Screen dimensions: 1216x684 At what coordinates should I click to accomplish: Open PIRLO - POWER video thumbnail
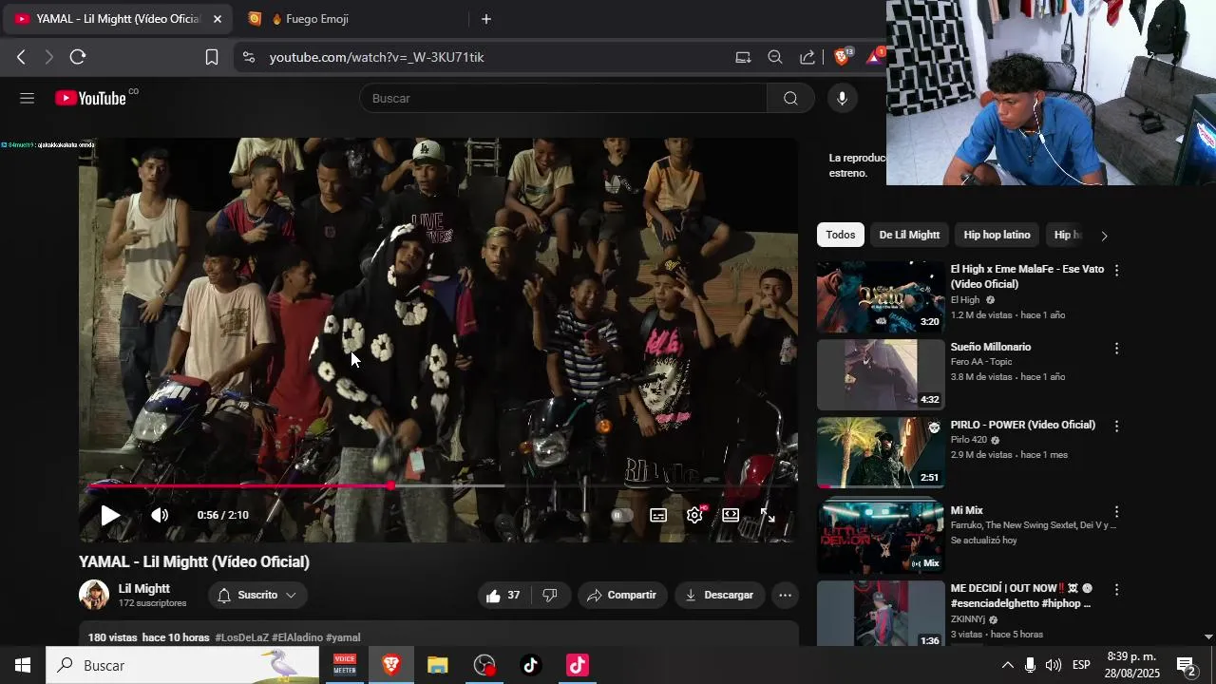point(881,453)
